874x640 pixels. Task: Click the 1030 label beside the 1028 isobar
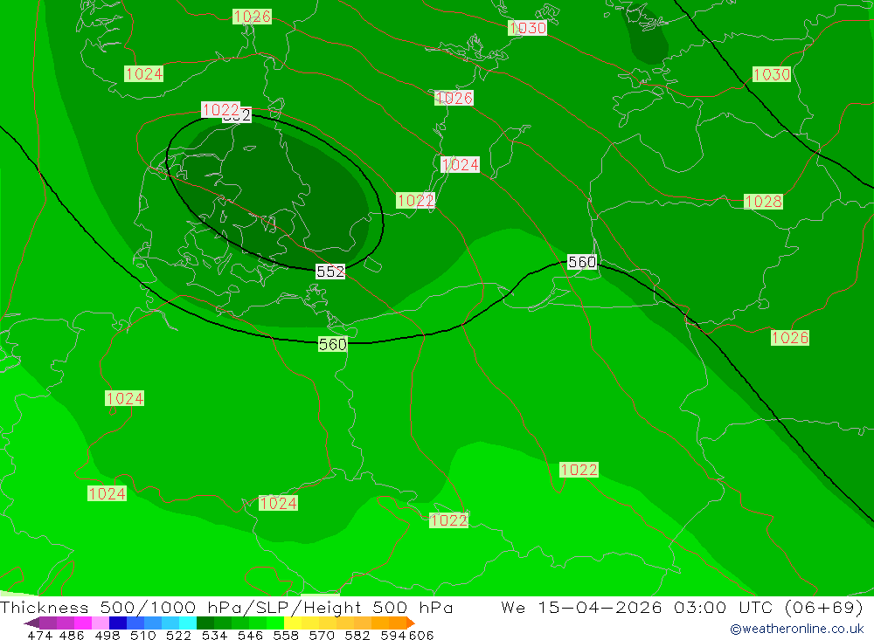pyautogui.click(x=772, y=74)
